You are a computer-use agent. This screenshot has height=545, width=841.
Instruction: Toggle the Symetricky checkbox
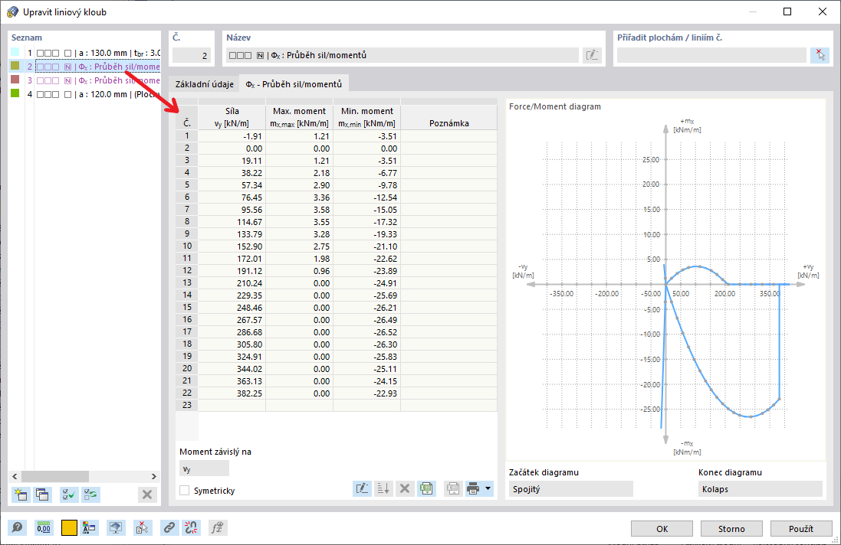pos(185,491)
